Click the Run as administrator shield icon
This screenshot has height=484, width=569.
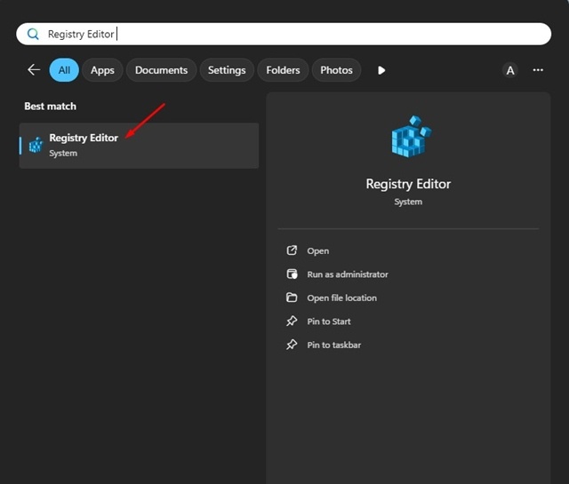coord(292,274)
